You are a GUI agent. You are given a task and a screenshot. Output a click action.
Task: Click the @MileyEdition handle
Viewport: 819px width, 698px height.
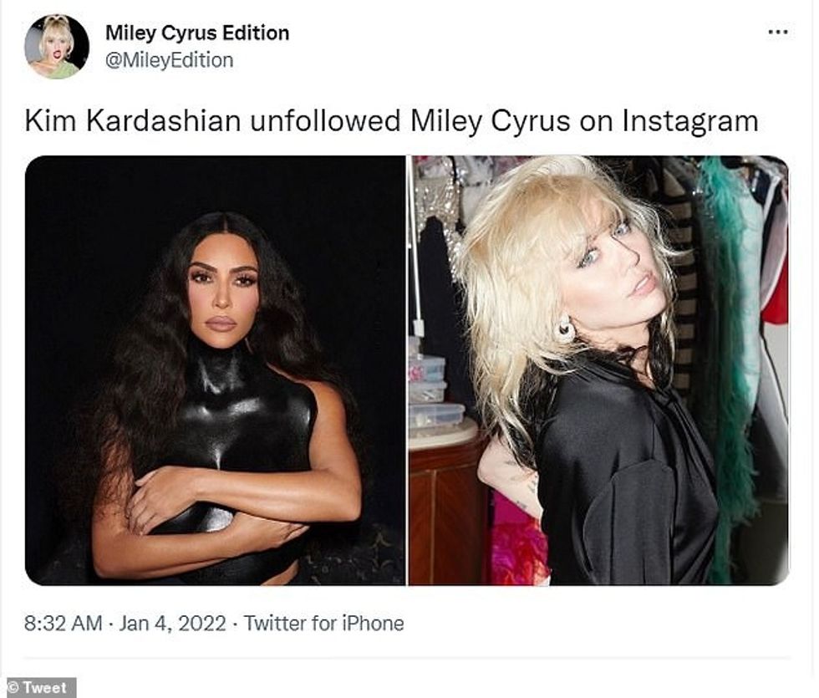[169, 60]
